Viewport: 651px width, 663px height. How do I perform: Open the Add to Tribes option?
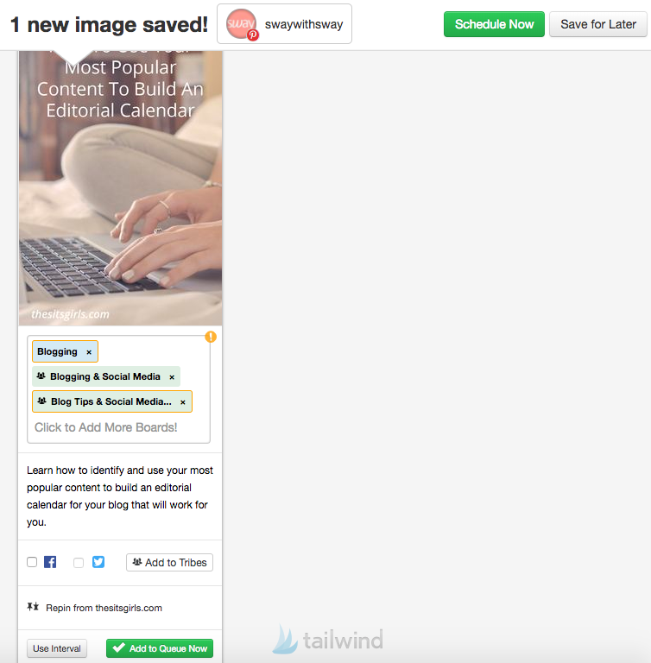(169, 562)
